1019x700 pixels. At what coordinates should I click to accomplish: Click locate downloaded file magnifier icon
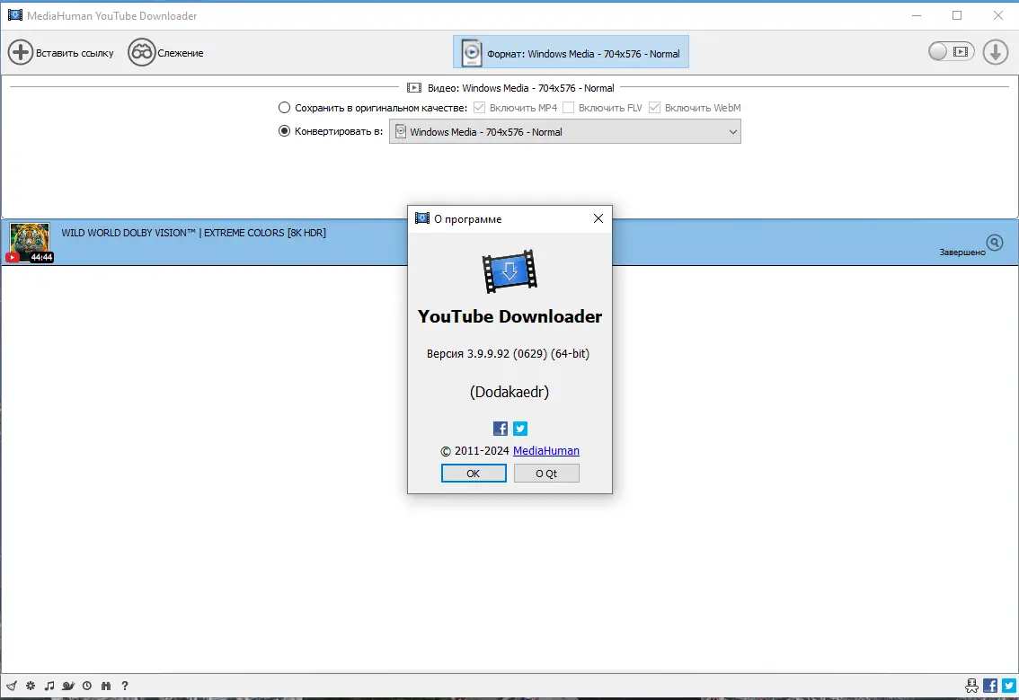click(995, 243)
